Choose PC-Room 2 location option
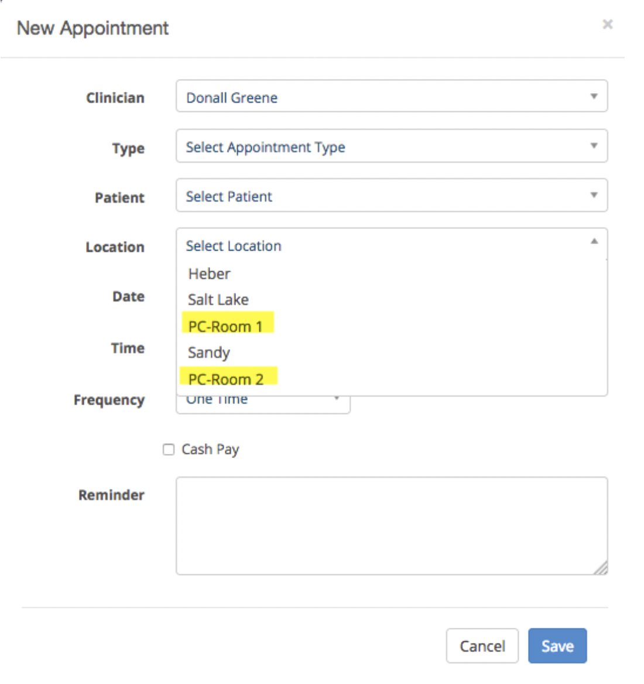 click(392, 379)
